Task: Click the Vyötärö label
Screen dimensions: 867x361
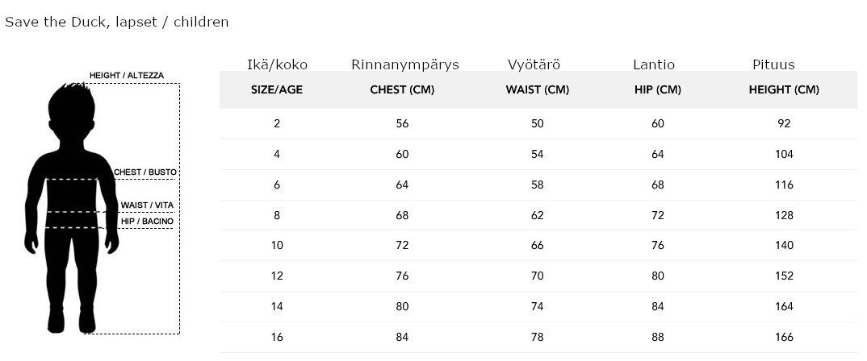Action: [534, 64]
